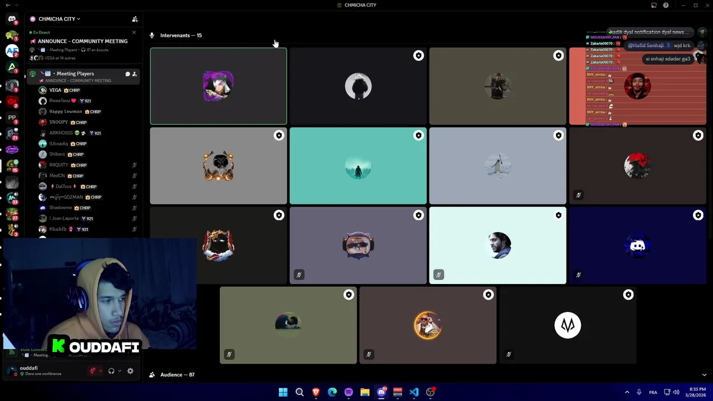Click the invite members icon beside CHMICHA CITY
This screenshot has width=713, height=401.
coord(135,19)
